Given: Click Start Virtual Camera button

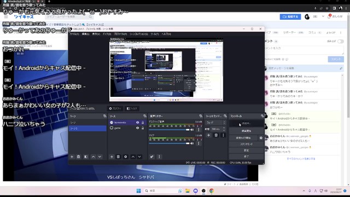Looking at the screenshot, I should tap(243, 138).
